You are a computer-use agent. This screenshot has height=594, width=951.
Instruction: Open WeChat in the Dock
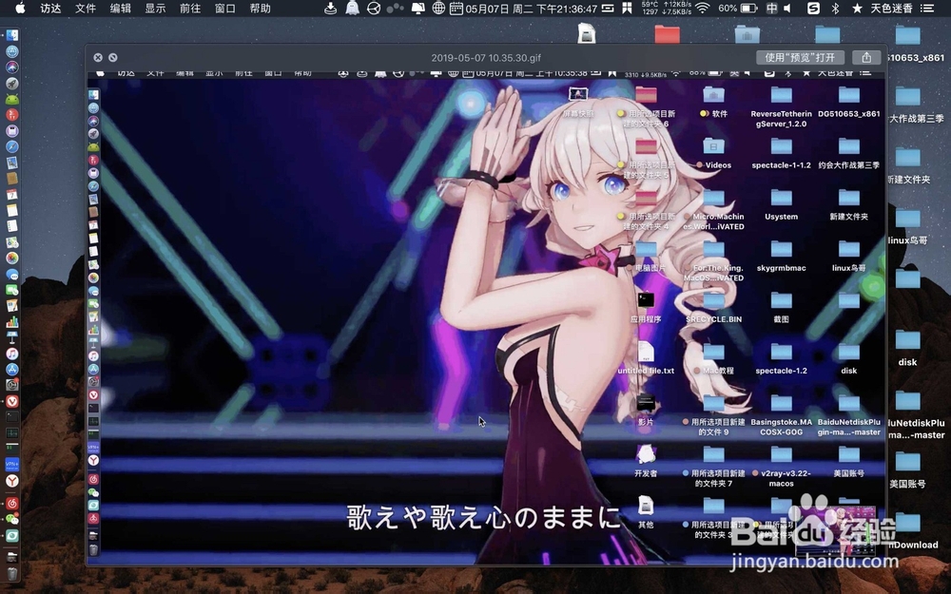pos(11,519)
